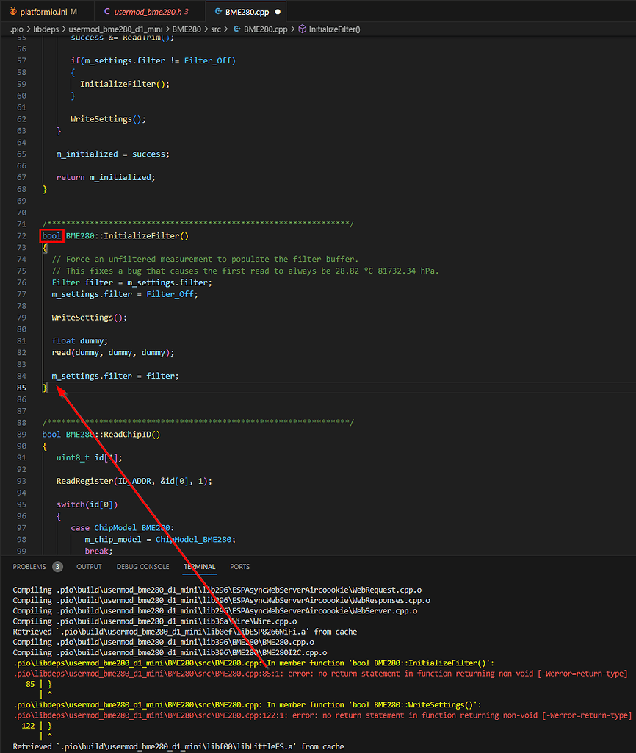
Task: Open the libdeps breadcrumb segment
Action: 46,29
